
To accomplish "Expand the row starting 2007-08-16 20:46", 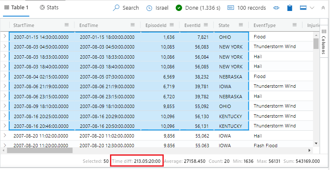I will 5,126.
